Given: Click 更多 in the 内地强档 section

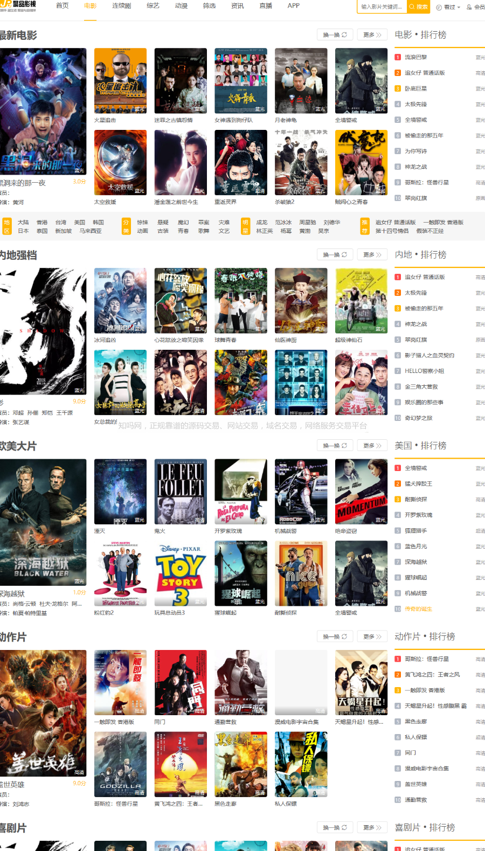Looking at the screenshot, I should [372, 255].
